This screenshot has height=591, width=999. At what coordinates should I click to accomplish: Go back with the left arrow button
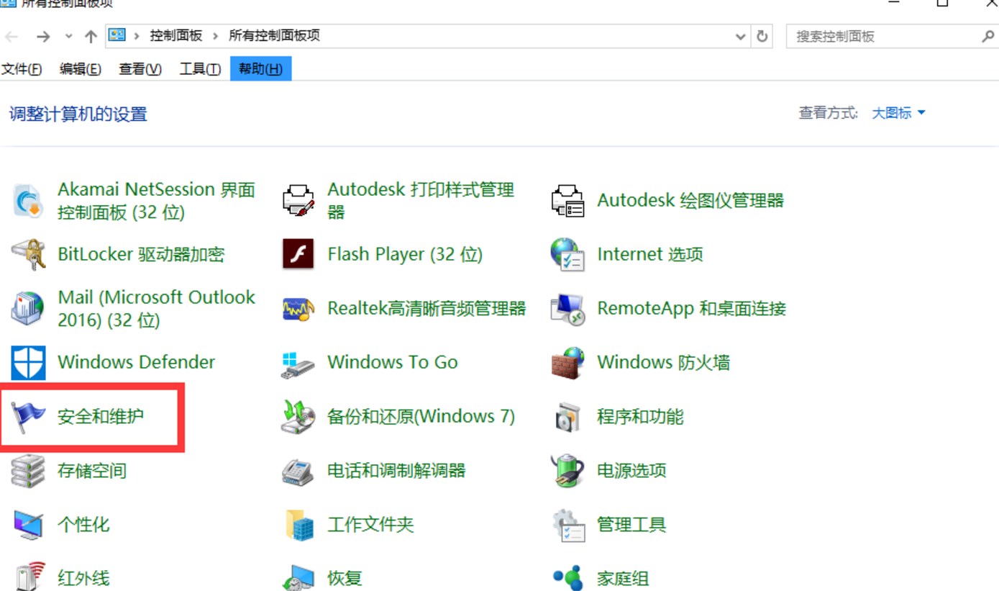click(x=12, y=37)
